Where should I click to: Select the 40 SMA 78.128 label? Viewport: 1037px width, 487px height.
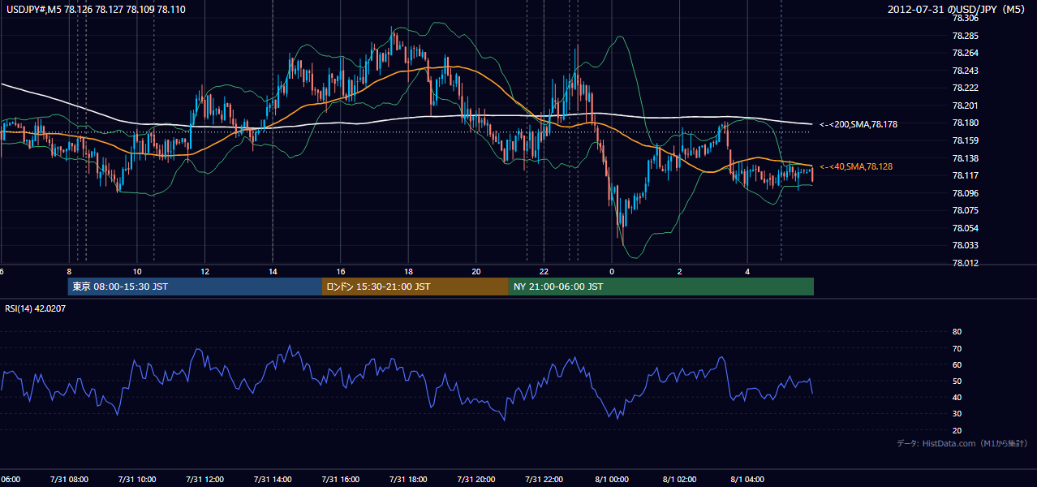[855, 166]
